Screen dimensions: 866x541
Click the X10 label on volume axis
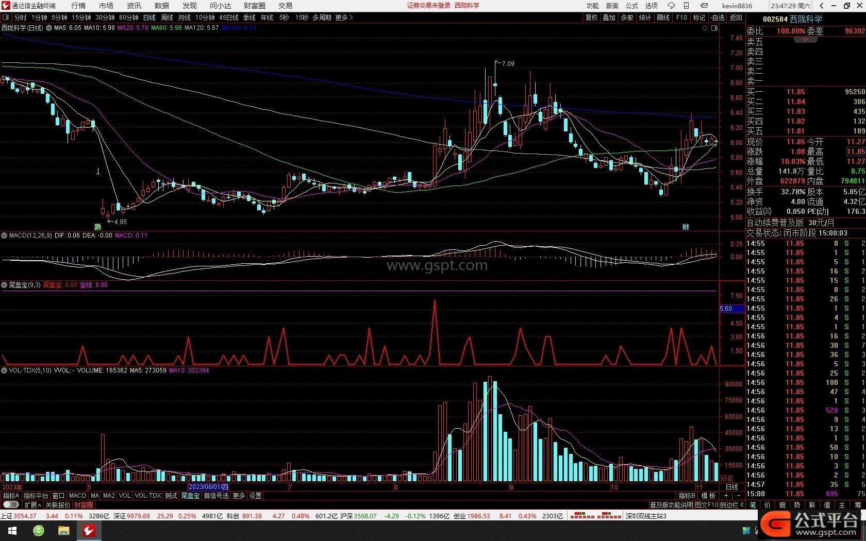click(726, 479)
